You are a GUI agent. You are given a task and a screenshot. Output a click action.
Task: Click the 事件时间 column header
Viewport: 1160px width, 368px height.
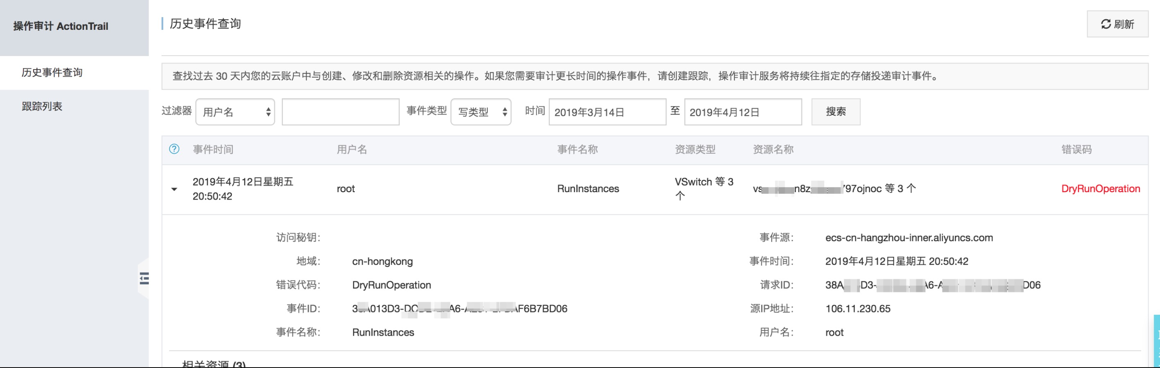(x=213, y=150)
